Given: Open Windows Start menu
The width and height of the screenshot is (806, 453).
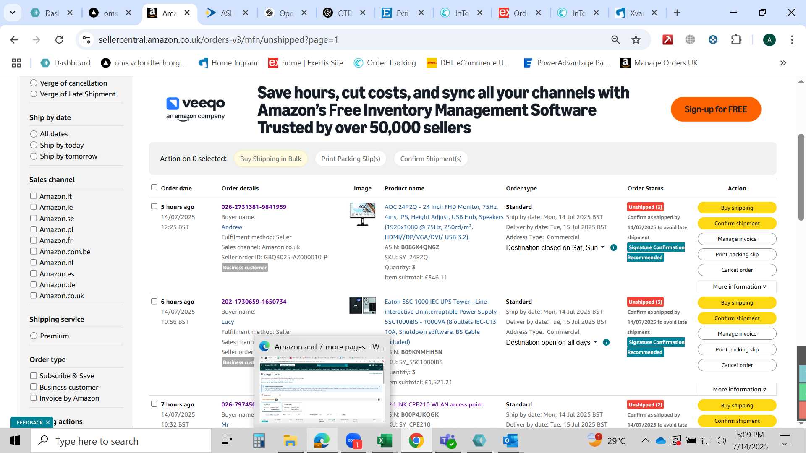Looking at the screenshot, I should click(15, 441).
